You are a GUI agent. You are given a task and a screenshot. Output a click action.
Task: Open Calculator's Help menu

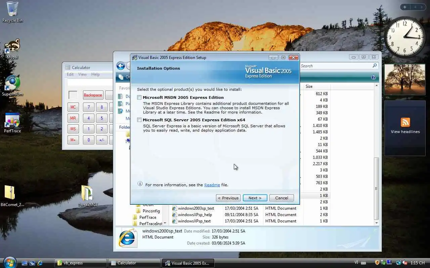[x=95, y=74]
